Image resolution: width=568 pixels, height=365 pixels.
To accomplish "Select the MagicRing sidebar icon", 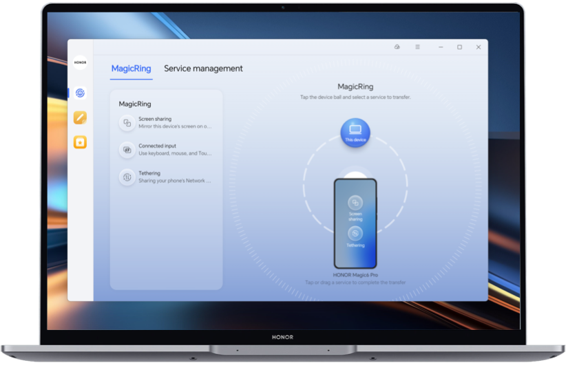I will (x=81, y=93).
